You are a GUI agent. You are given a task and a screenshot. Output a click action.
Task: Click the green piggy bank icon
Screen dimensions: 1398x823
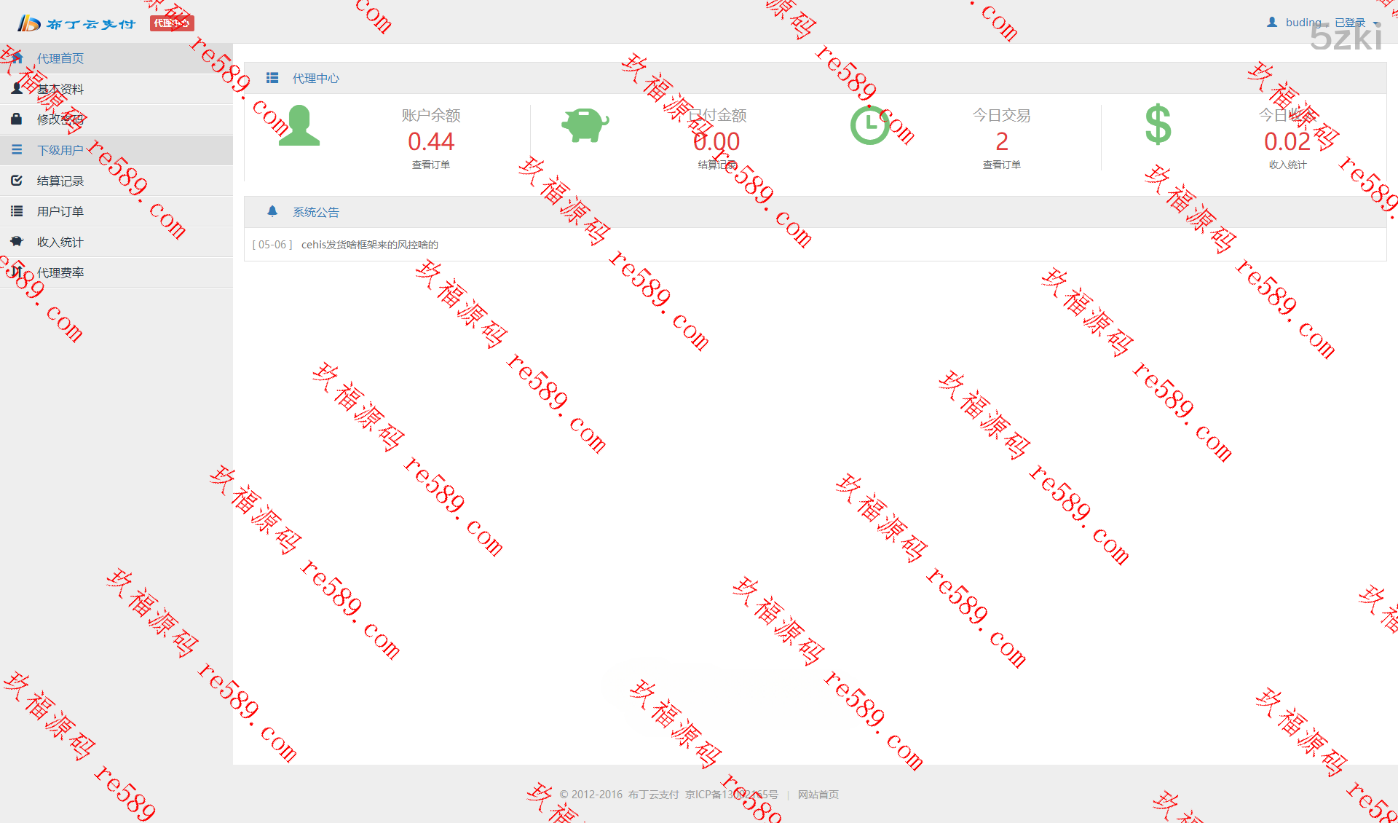[585, 125]
